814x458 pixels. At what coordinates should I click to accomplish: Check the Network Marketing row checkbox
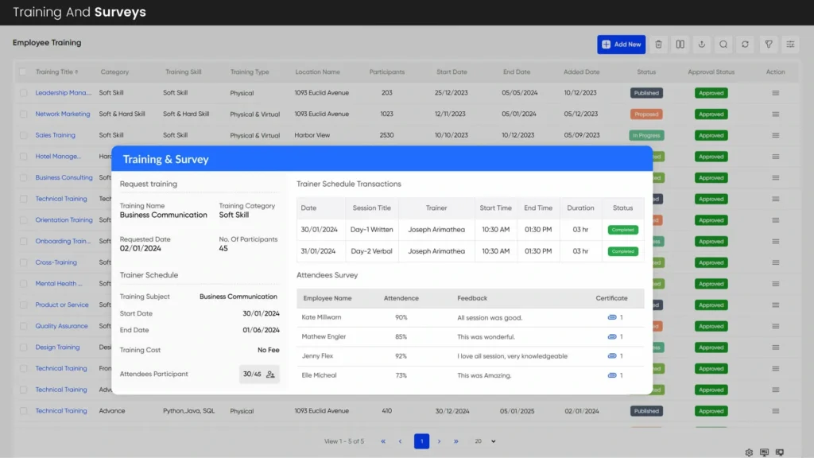pyautogui.click(x=23, y=114)
